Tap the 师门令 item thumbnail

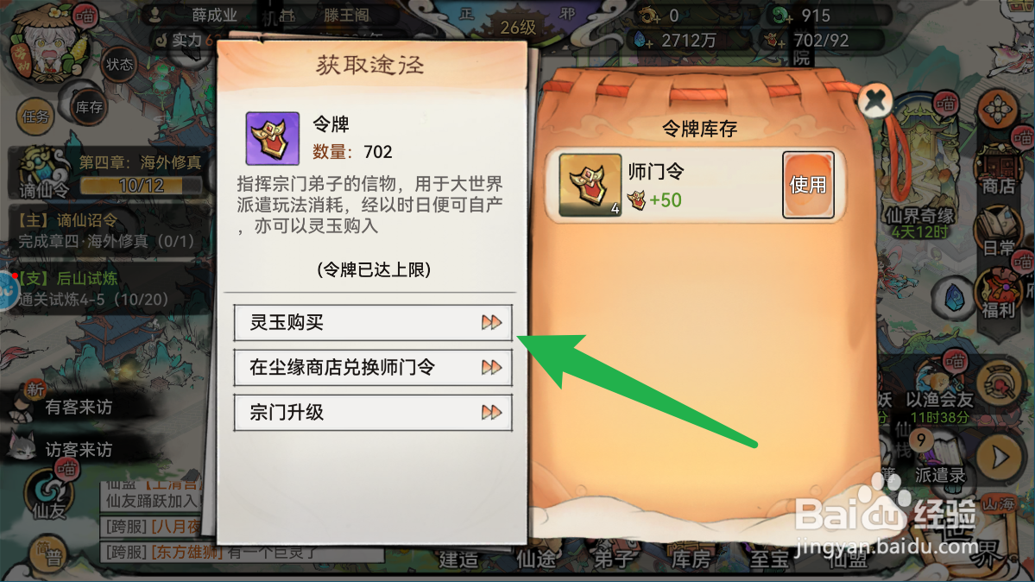(590, 185)
